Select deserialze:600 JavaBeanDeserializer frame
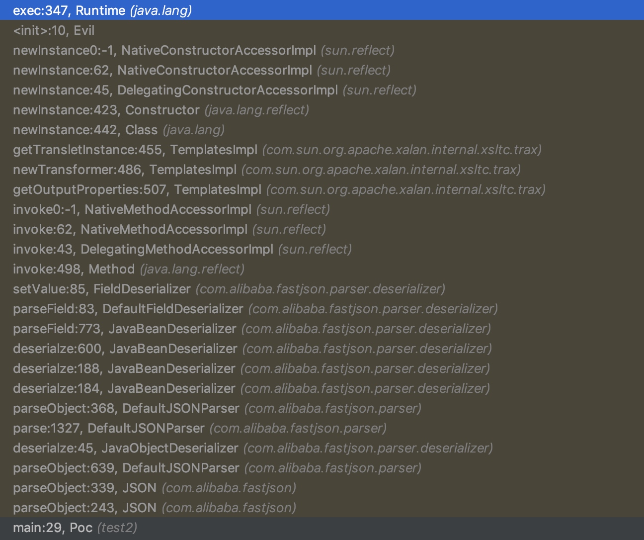644x540 pixels. (322, 349)
